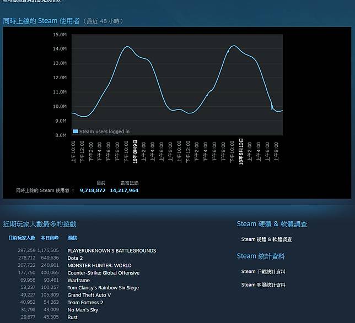Click Monster Hunter daily peak 240,901
The height and width of the screenshot is (323, 355).
(50, 265)
